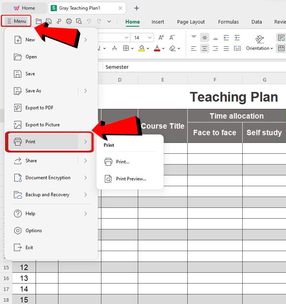Click Print Preview... in the submenu
The height and width of the screenshot is (304, 286).
click(x=130, y=179)
